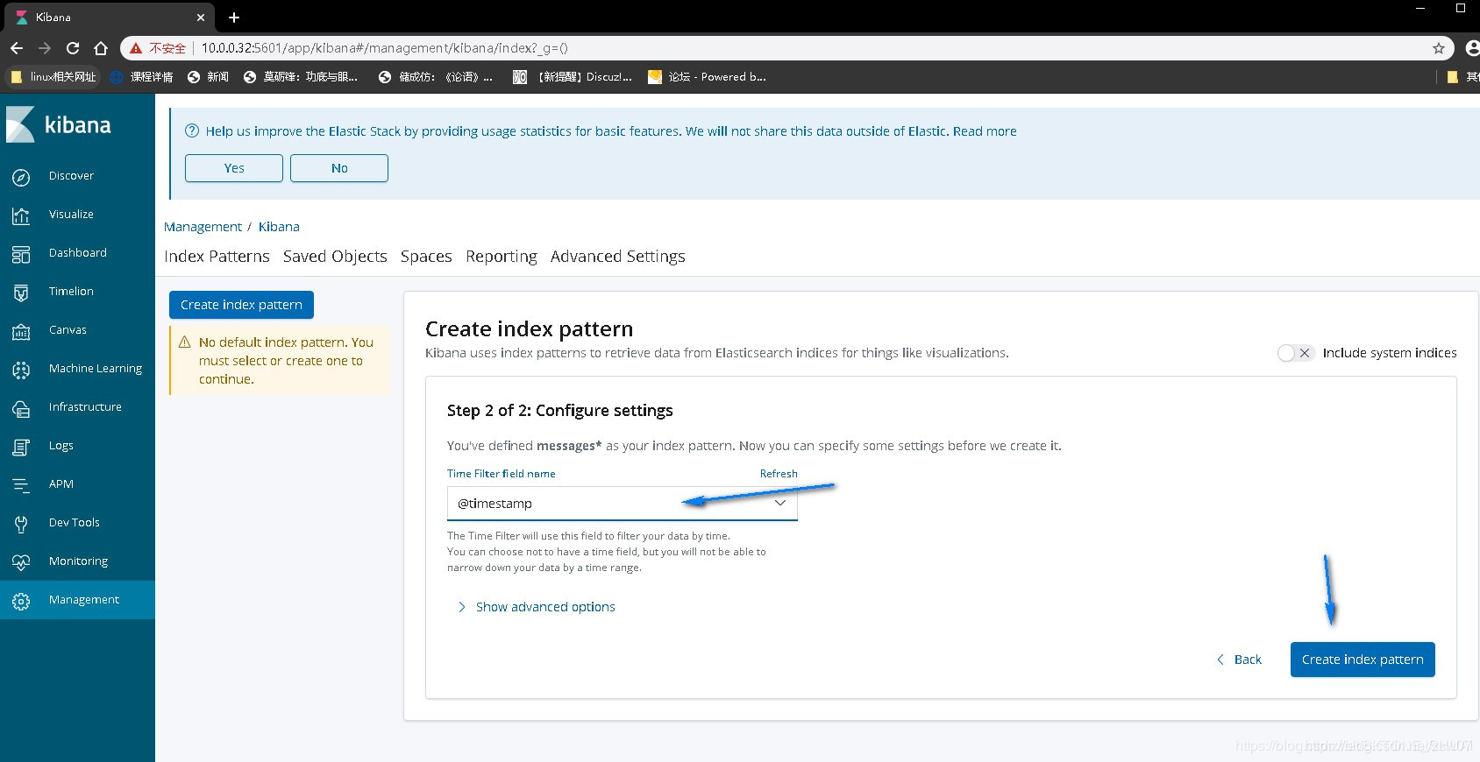
Task: Click the No default index pattern warning
Action: click(280, 361)
